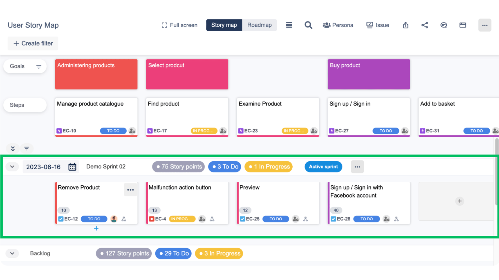Screen dimensions: 499x280
Task: Click the 75 Story points pill
Action: (178, 166)
